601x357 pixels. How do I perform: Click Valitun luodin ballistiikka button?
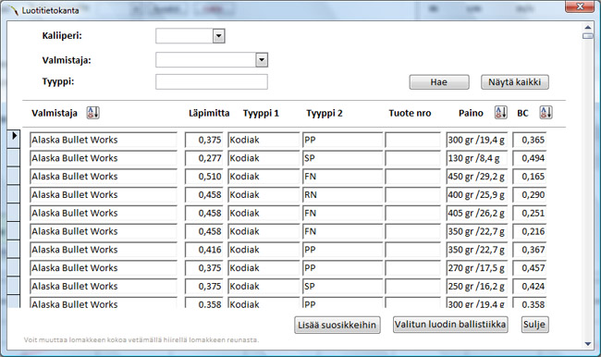coord(450,325)
